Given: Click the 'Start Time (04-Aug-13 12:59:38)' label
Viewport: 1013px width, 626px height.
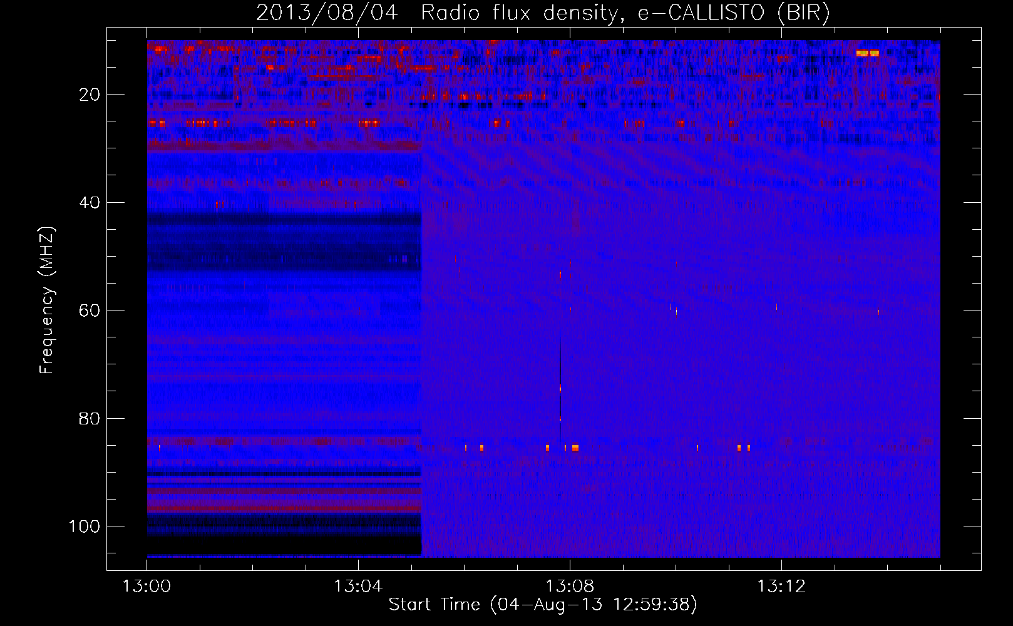Looking at the screenshot, I should (543, 605).
